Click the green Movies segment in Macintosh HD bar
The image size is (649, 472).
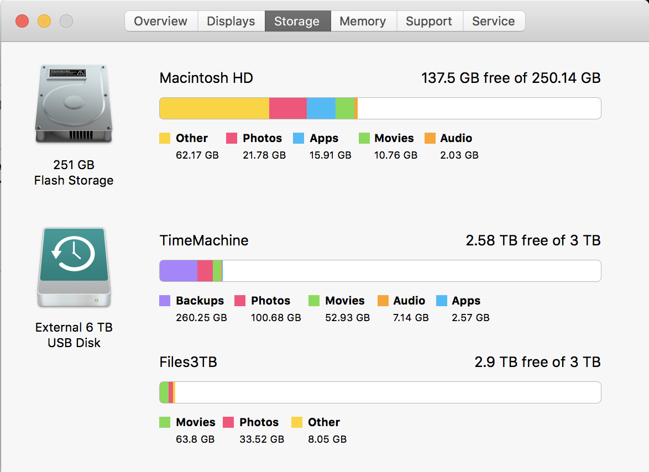point(345,108)
